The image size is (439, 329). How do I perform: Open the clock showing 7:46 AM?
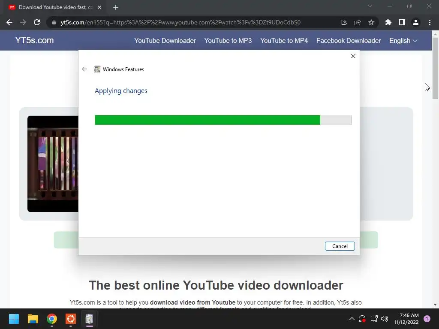[x=406, y=319]
